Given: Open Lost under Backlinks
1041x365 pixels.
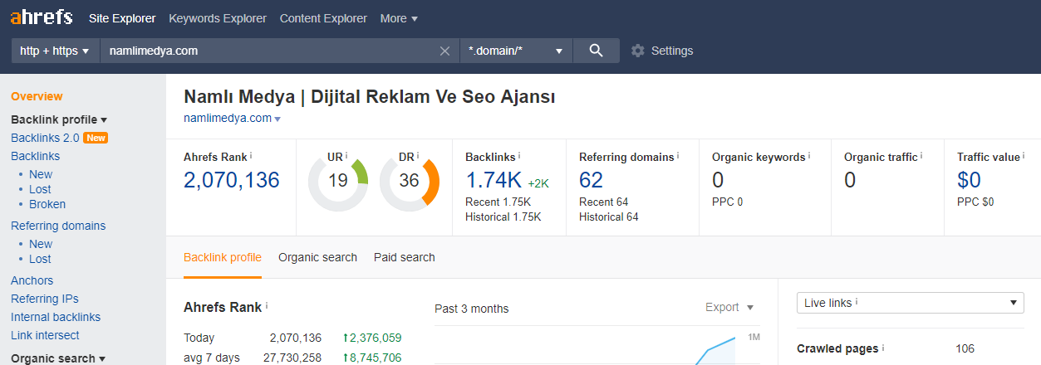Looking at the screenshot, I should point(40,189).
